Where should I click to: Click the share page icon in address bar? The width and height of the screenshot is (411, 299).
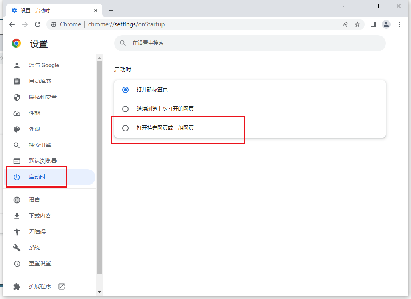pos(345,24)
